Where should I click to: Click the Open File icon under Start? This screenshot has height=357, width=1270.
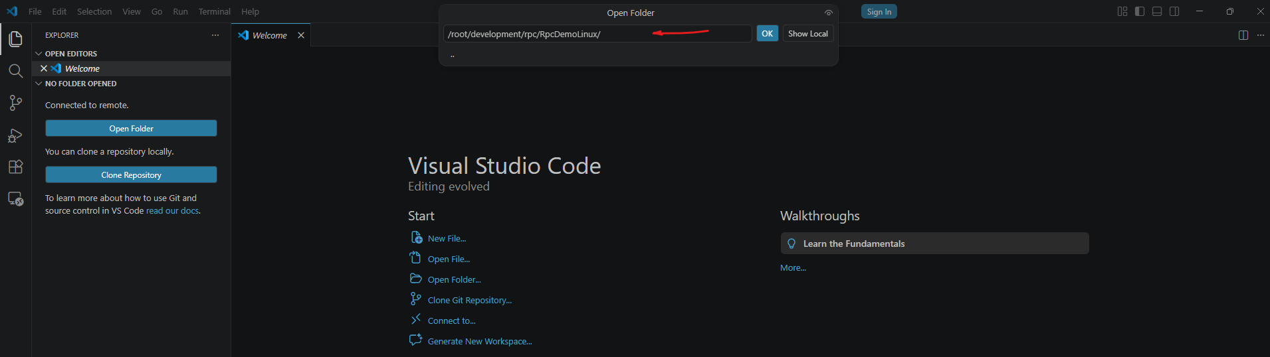click(416, 258)
